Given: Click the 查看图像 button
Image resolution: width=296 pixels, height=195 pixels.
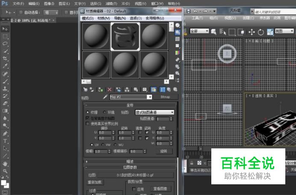Looking at the screenshot, I should pyautogui.click(x=160, y=189).
